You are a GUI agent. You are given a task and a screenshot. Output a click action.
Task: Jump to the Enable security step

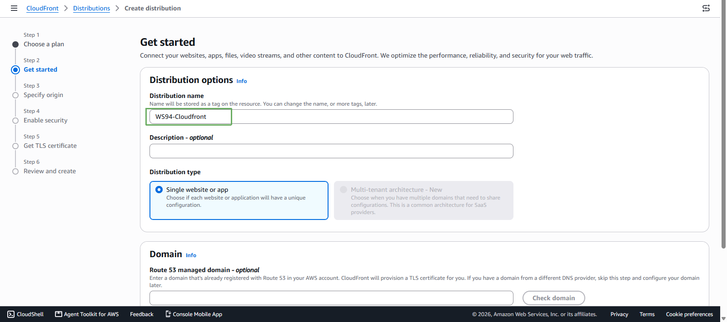point(45,120)
